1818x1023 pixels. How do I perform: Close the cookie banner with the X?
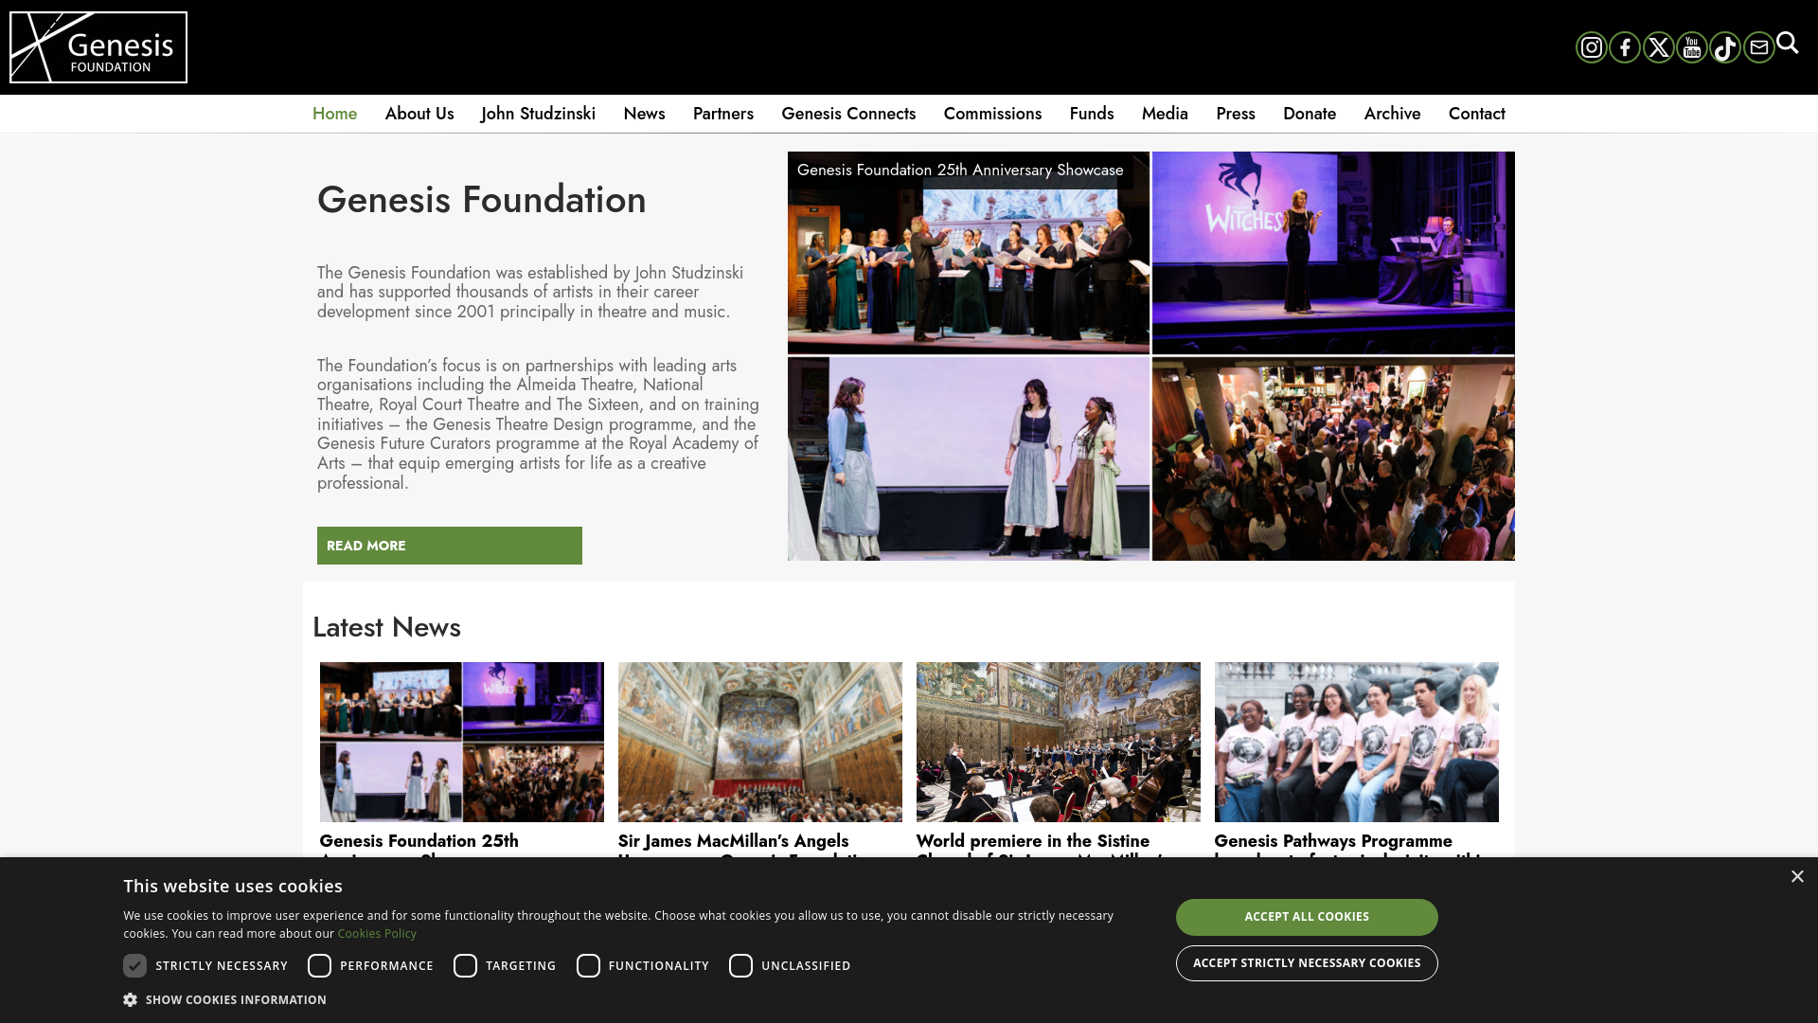click(x=1797, y=876)
